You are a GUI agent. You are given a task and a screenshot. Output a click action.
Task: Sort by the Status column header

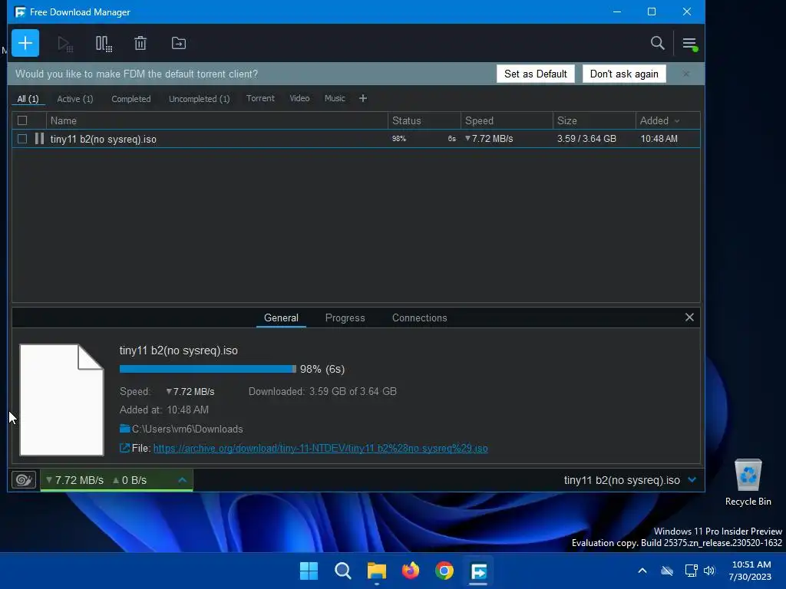coord(424,120)
